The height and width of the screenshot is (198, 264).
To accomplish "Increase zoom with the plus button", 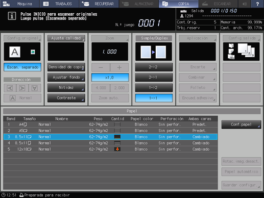I will point(119,67).
